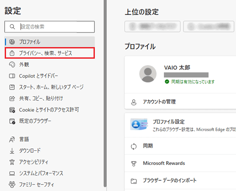The image size is (236, 191).
Task: Open ブラウザー データのインポート row
Action: pos(180,180)
